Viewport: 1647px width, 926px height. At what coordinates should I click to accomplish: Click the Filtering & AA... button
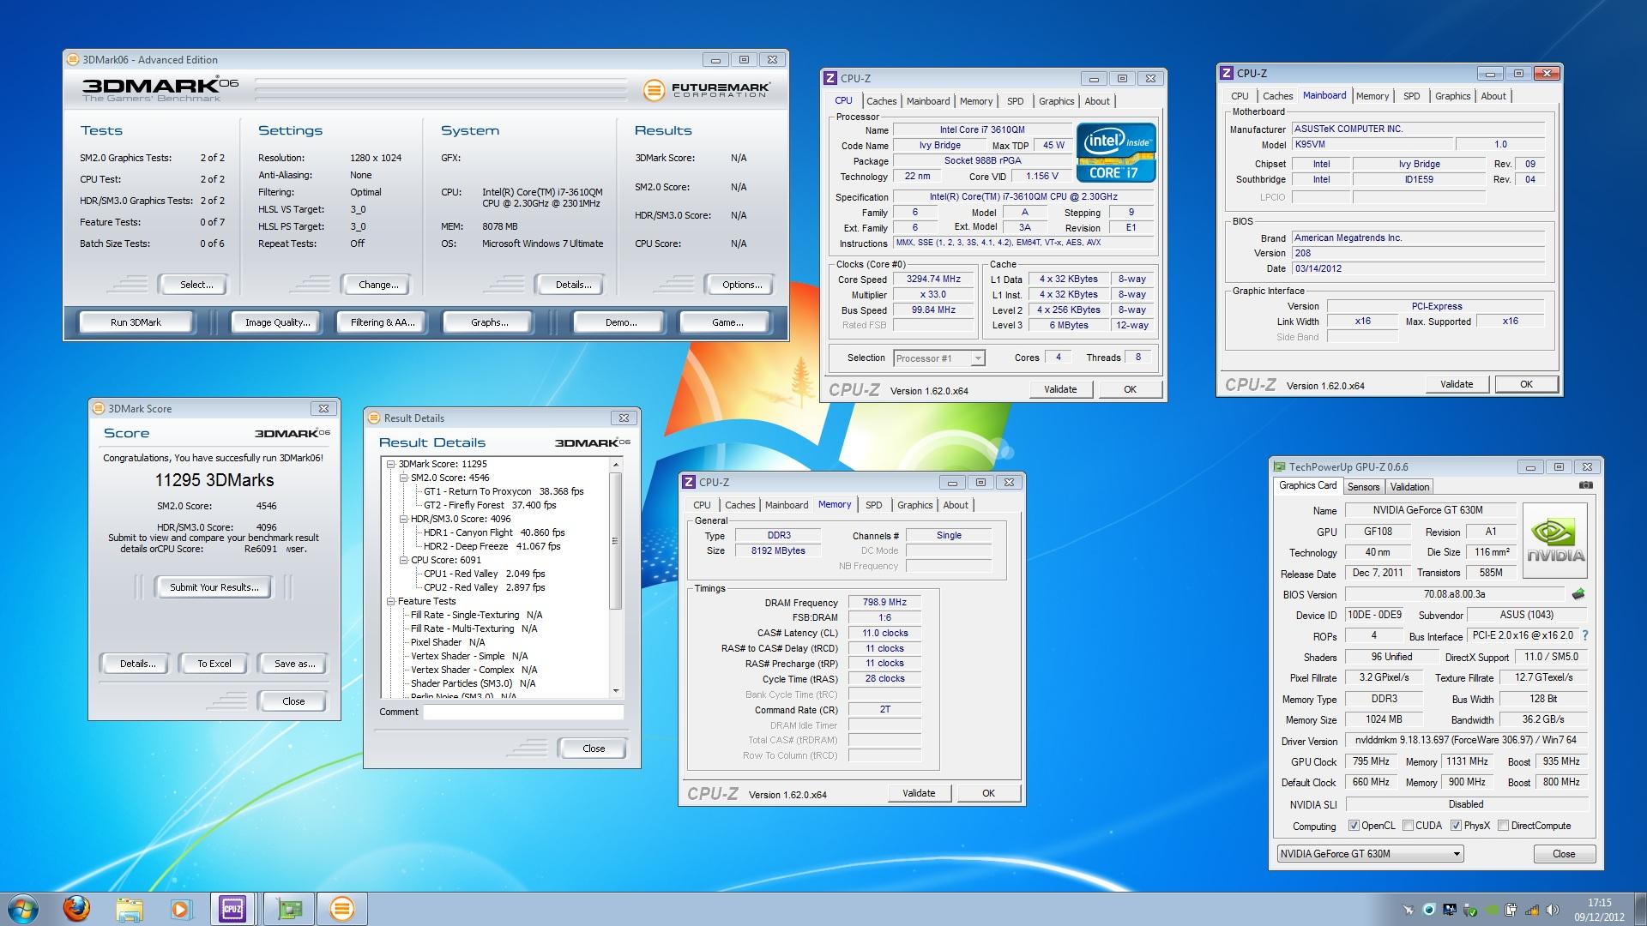pyautogui.click(x=383, y=322)
